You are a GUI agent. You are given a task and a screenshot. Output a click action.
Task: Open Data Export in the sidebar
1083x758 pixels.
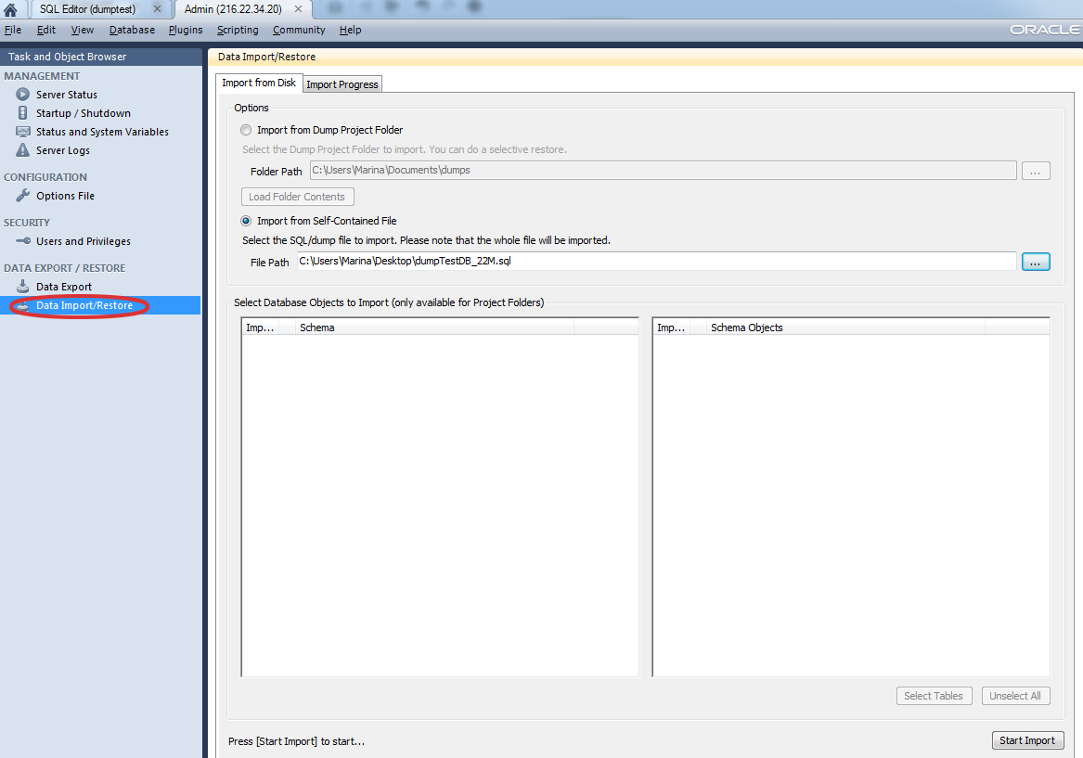pos(63,287)
